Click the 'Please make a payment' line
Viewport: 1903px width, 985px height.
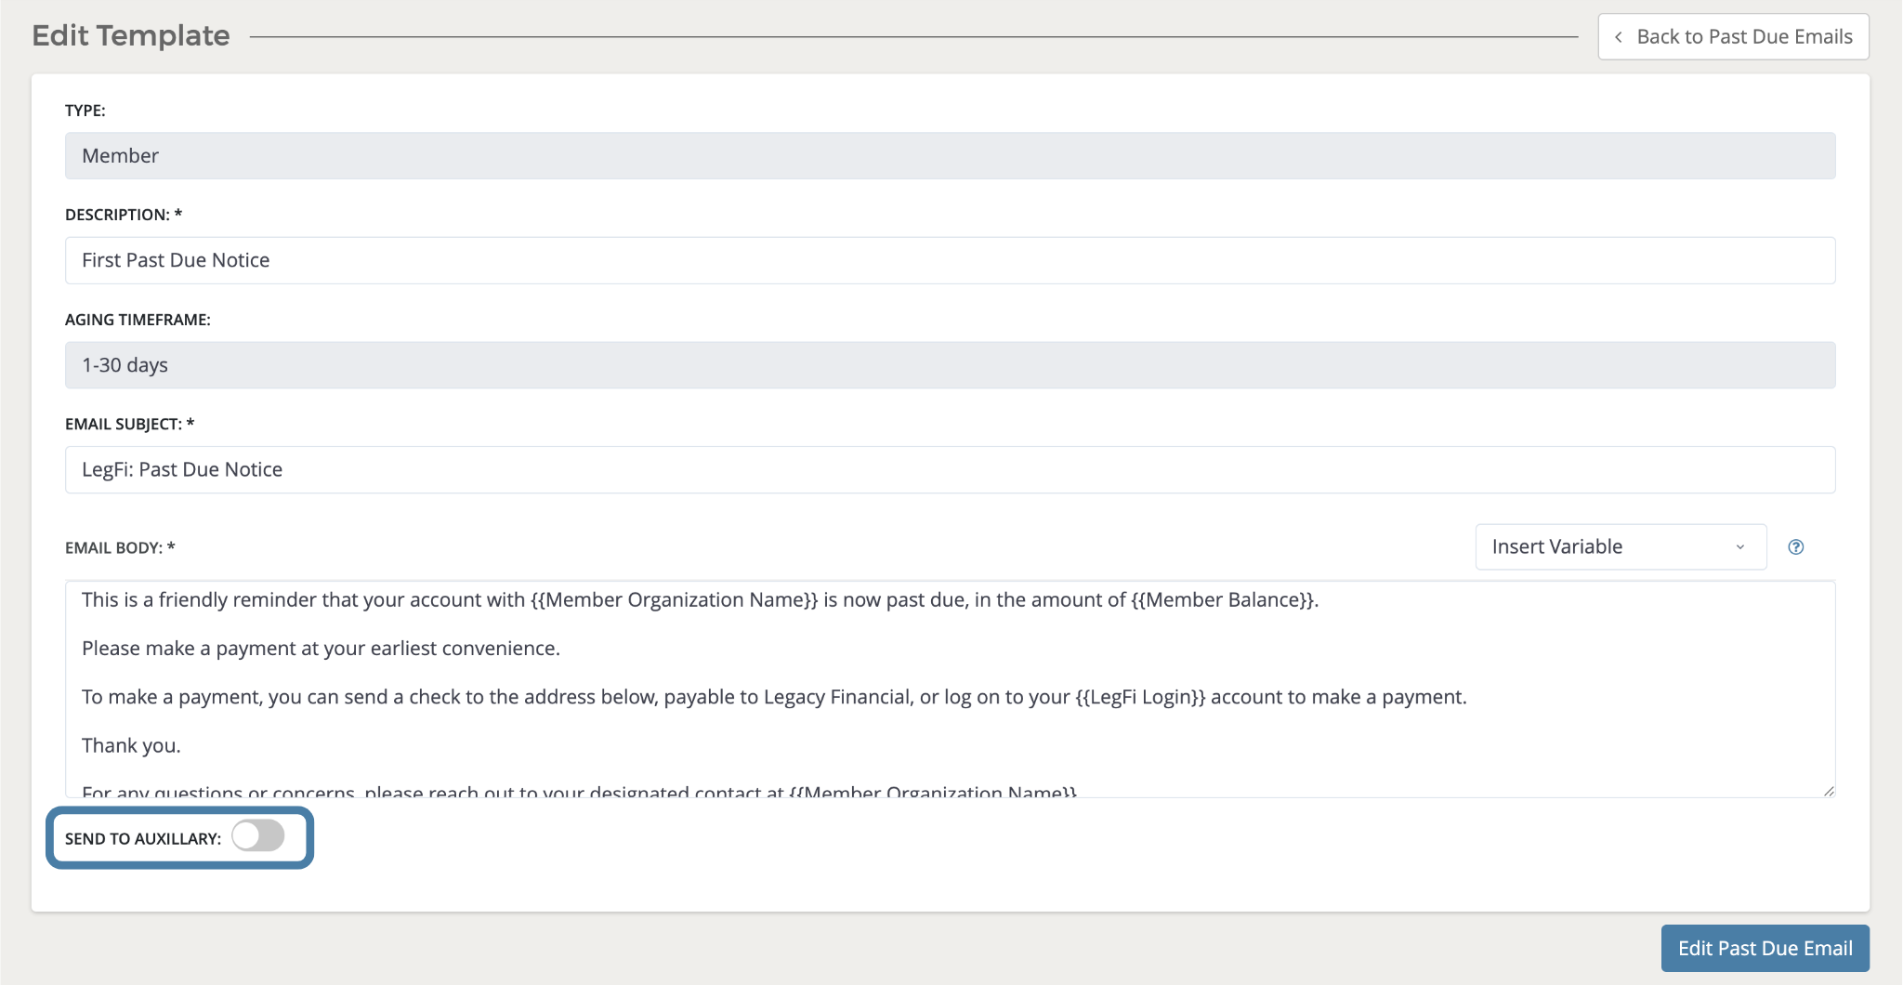[x=321, y=649]
